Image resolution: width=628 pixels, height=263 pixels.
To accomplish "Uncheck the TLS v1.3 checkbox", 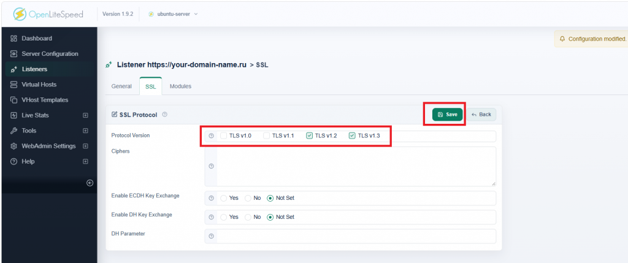I will 352,135.
